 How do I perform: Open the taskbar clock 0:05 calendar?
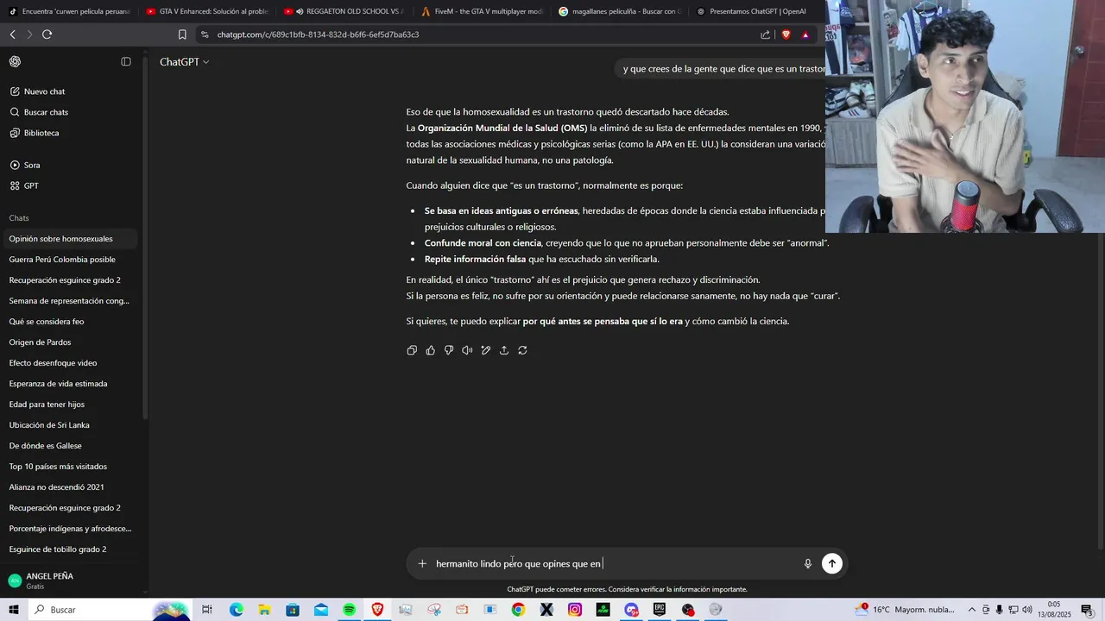point(1054,610)
